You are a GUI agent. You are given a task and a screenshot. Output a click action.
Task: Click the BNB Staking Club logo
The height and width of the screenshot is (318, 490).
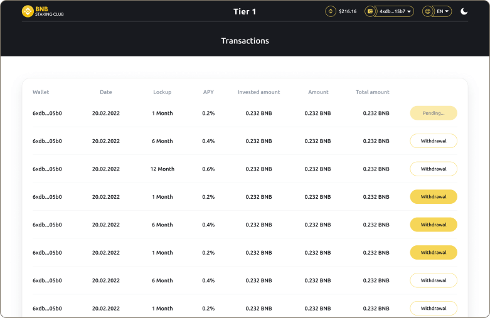(x=43, y=11)
